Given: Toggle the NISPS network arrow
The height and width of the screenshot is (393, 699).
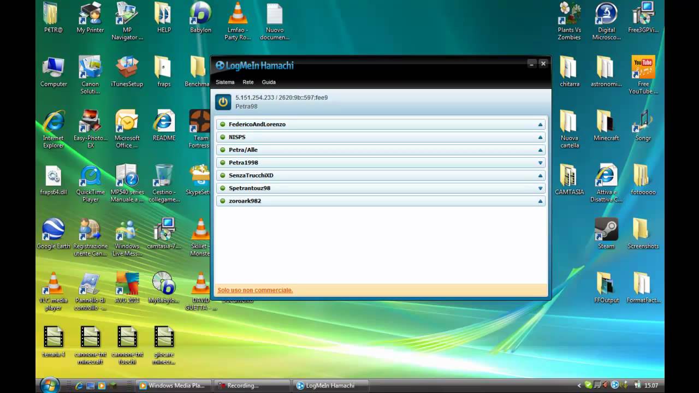Looking at the screenshot, I should point(541,137).
